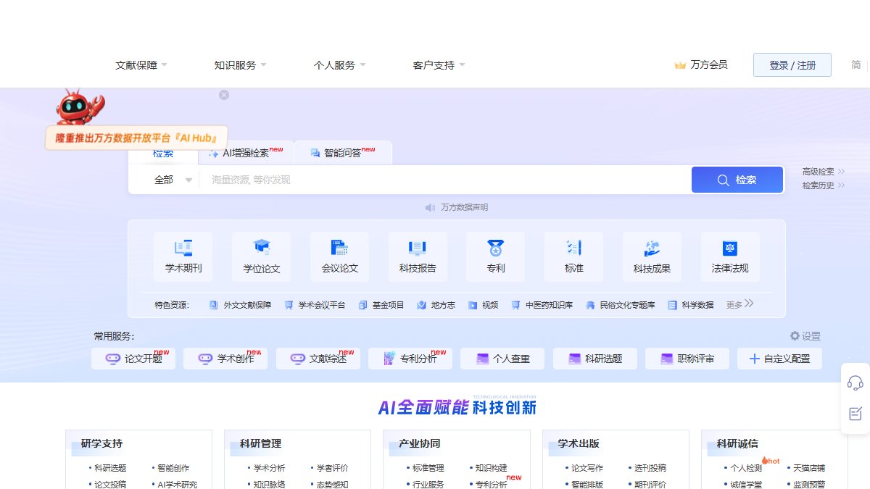Open the 全部 search scope dropdown
This screenshot has height=489, width=870.
173,180
